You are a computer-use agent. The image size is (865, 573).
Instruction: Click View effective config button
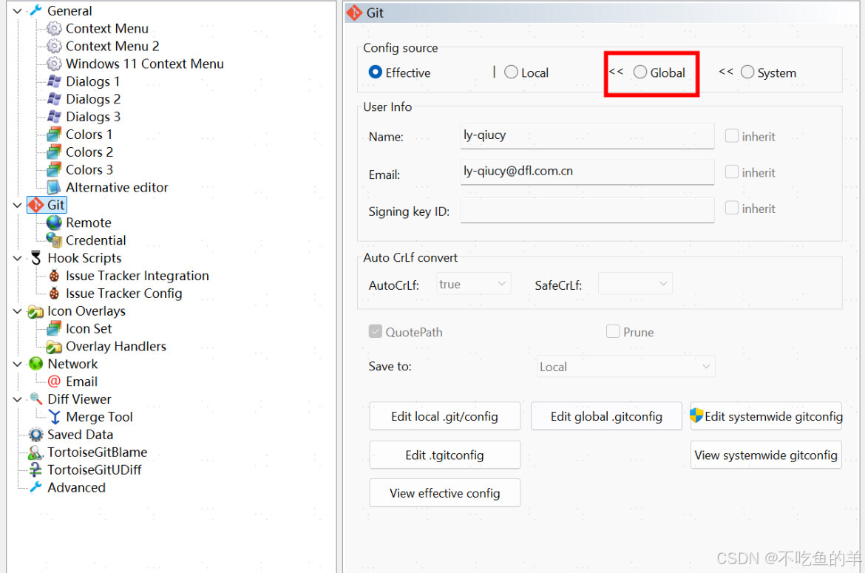pyautogui.click(x=444, y=493)
